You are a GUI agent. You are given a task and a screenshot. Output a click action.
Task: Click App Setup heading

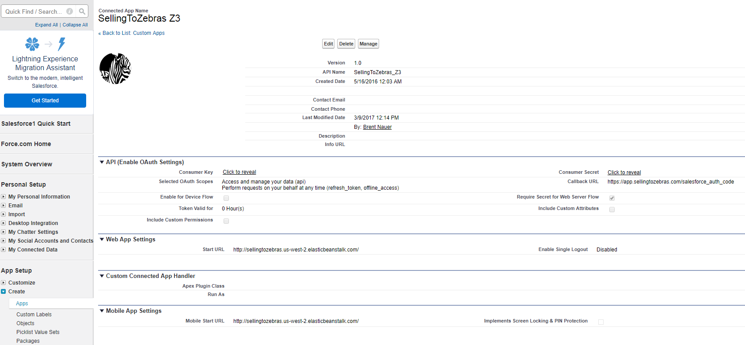[16, 270]
